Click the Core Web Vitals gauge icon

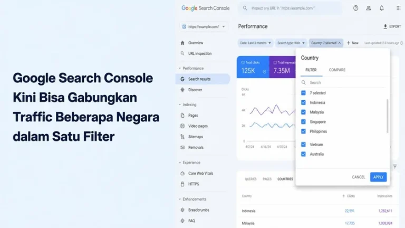coord(182,174)
